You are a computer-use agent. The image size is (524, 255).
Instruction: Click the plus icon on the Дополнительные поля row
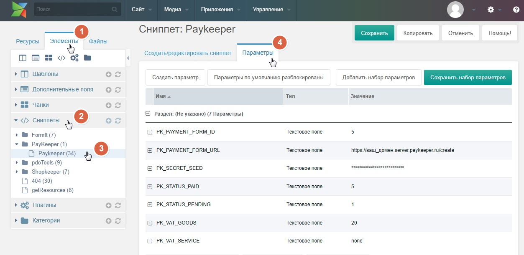coord(108,90)
